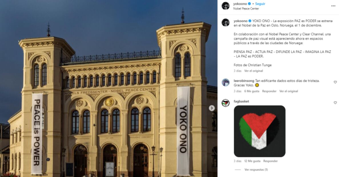This screenshot has width=339, height=177.
Task: Open leerobinsong's avatar
Action: tap(226, 83)
